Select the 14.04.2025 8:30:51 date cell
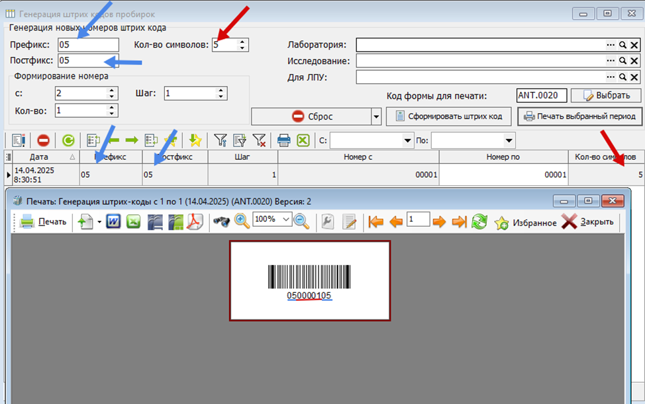This screenshot has width=645, height=404. pos(46,175)
